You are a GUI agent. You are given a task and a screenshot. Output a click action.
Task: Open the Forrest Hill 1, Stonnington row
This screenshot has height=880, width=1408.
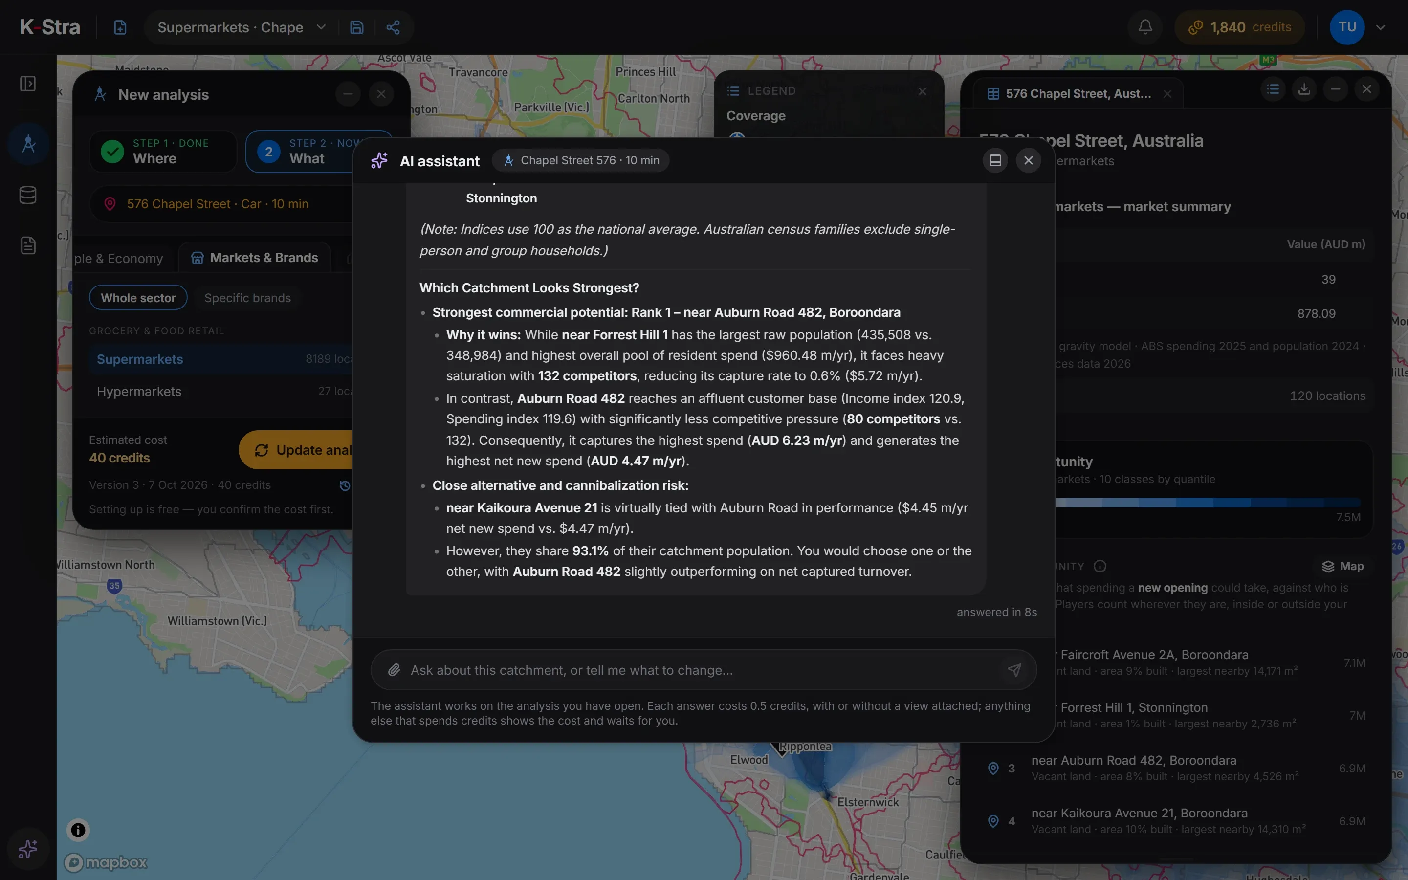coord(1213,715)
